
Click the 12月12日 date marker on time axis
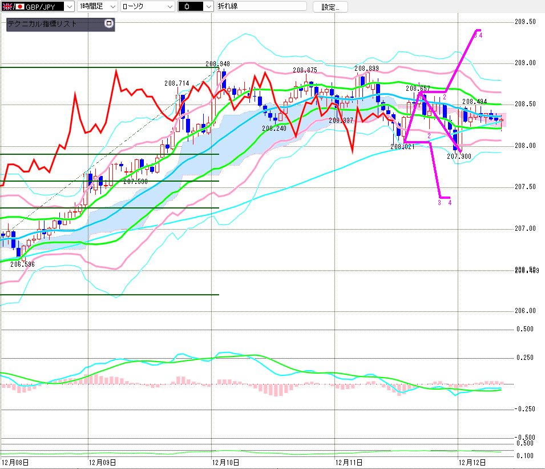coord(472,462)
